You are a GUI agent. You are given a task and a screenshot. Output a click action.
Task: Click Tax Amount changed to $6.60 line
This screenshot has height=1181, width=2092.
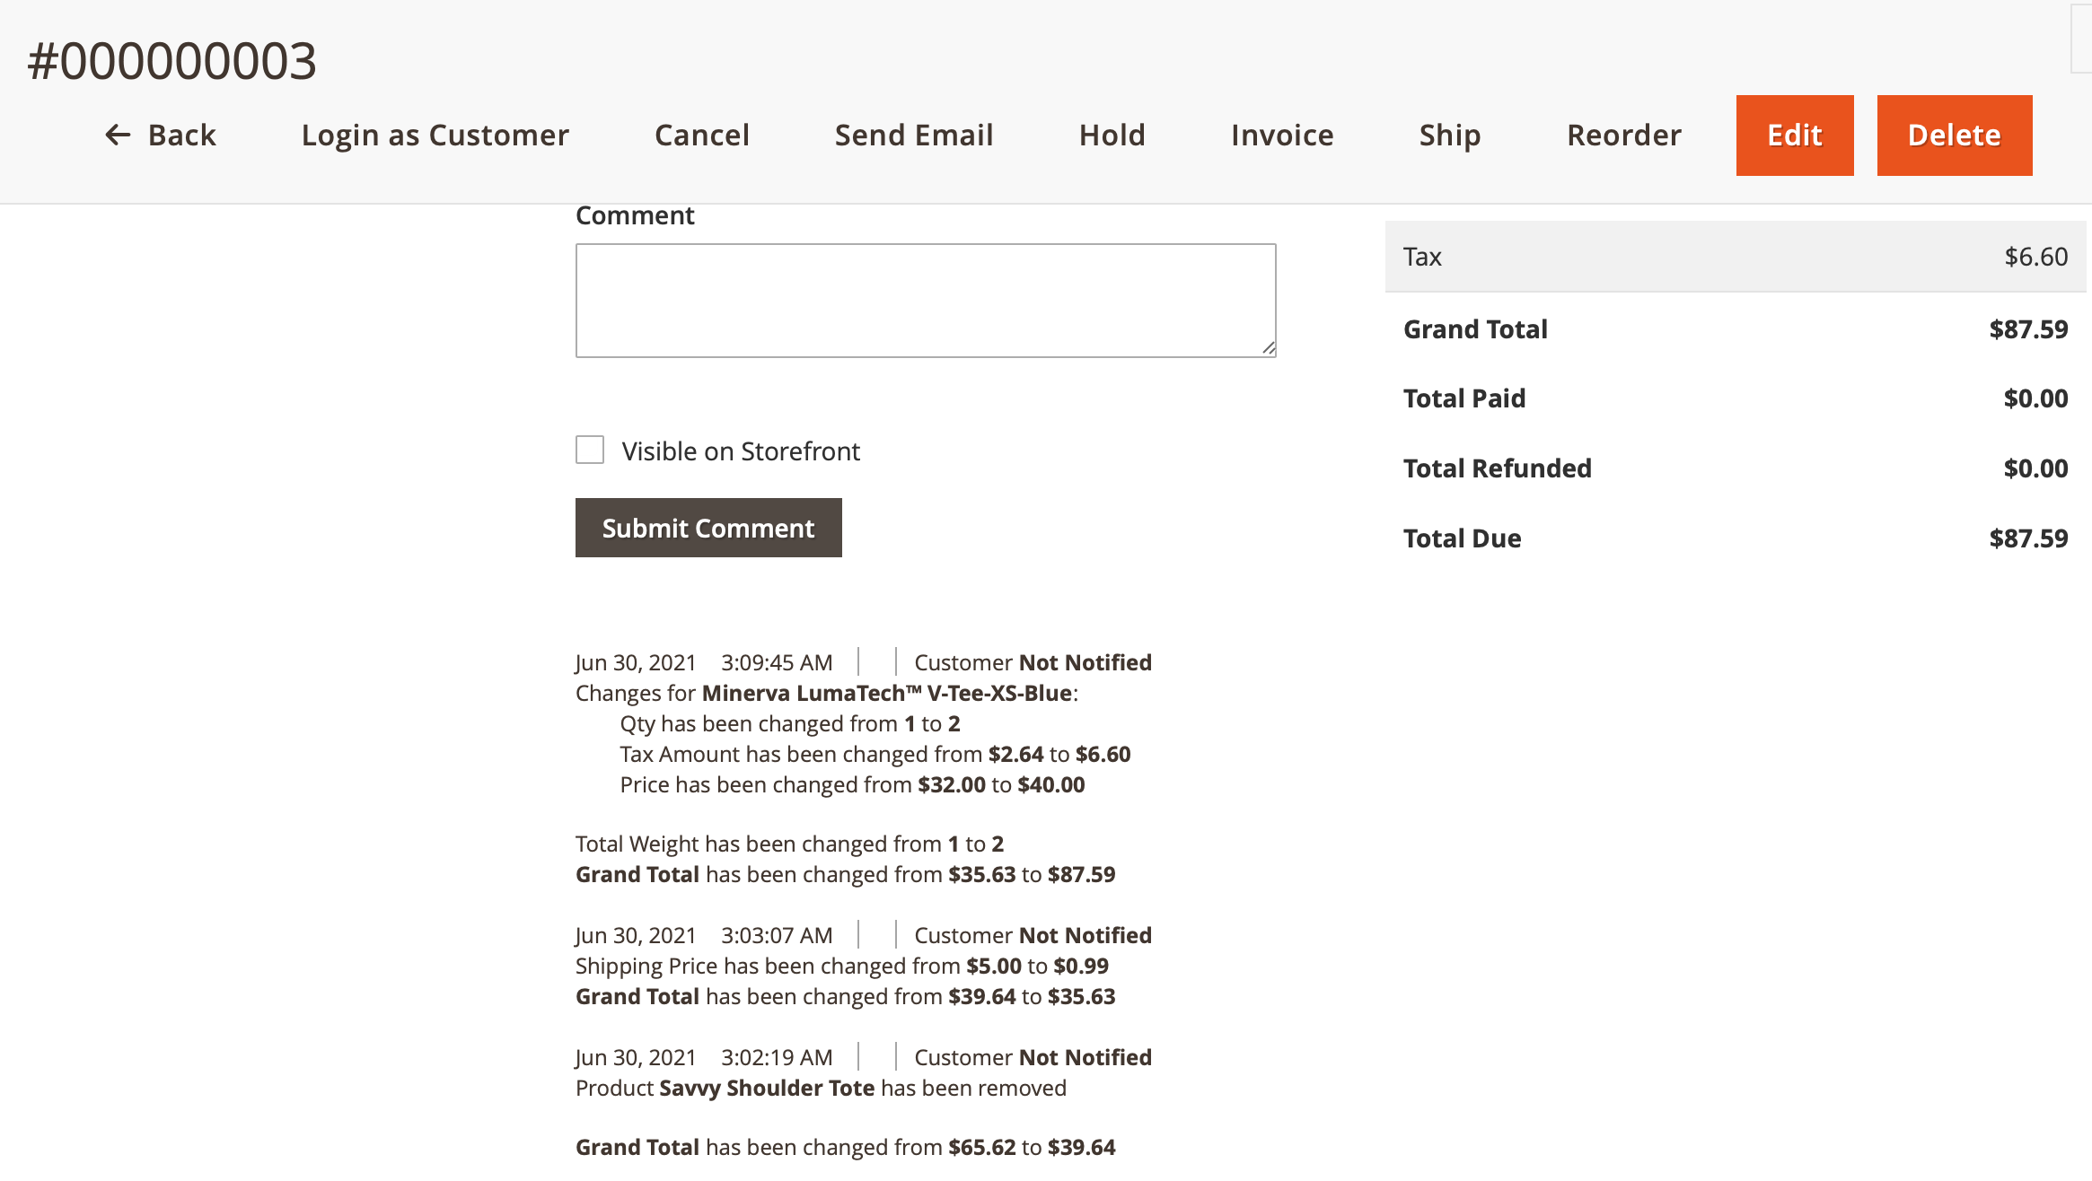click(x=875, y=754)
